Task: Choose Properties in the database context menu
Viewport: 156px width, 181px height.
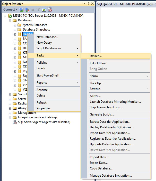Action: click(43, 108)
